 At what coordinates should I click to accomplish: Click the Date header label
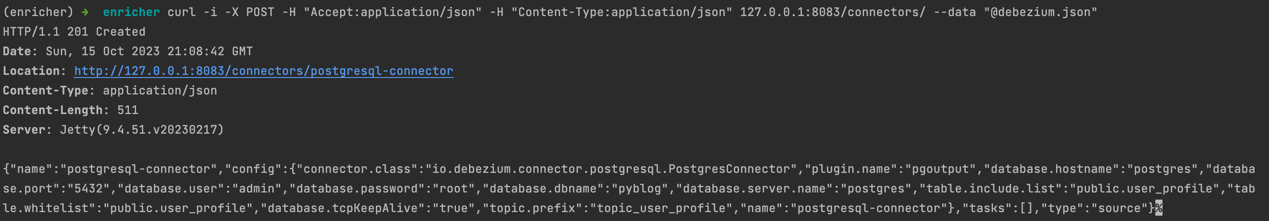click(20, 51)
